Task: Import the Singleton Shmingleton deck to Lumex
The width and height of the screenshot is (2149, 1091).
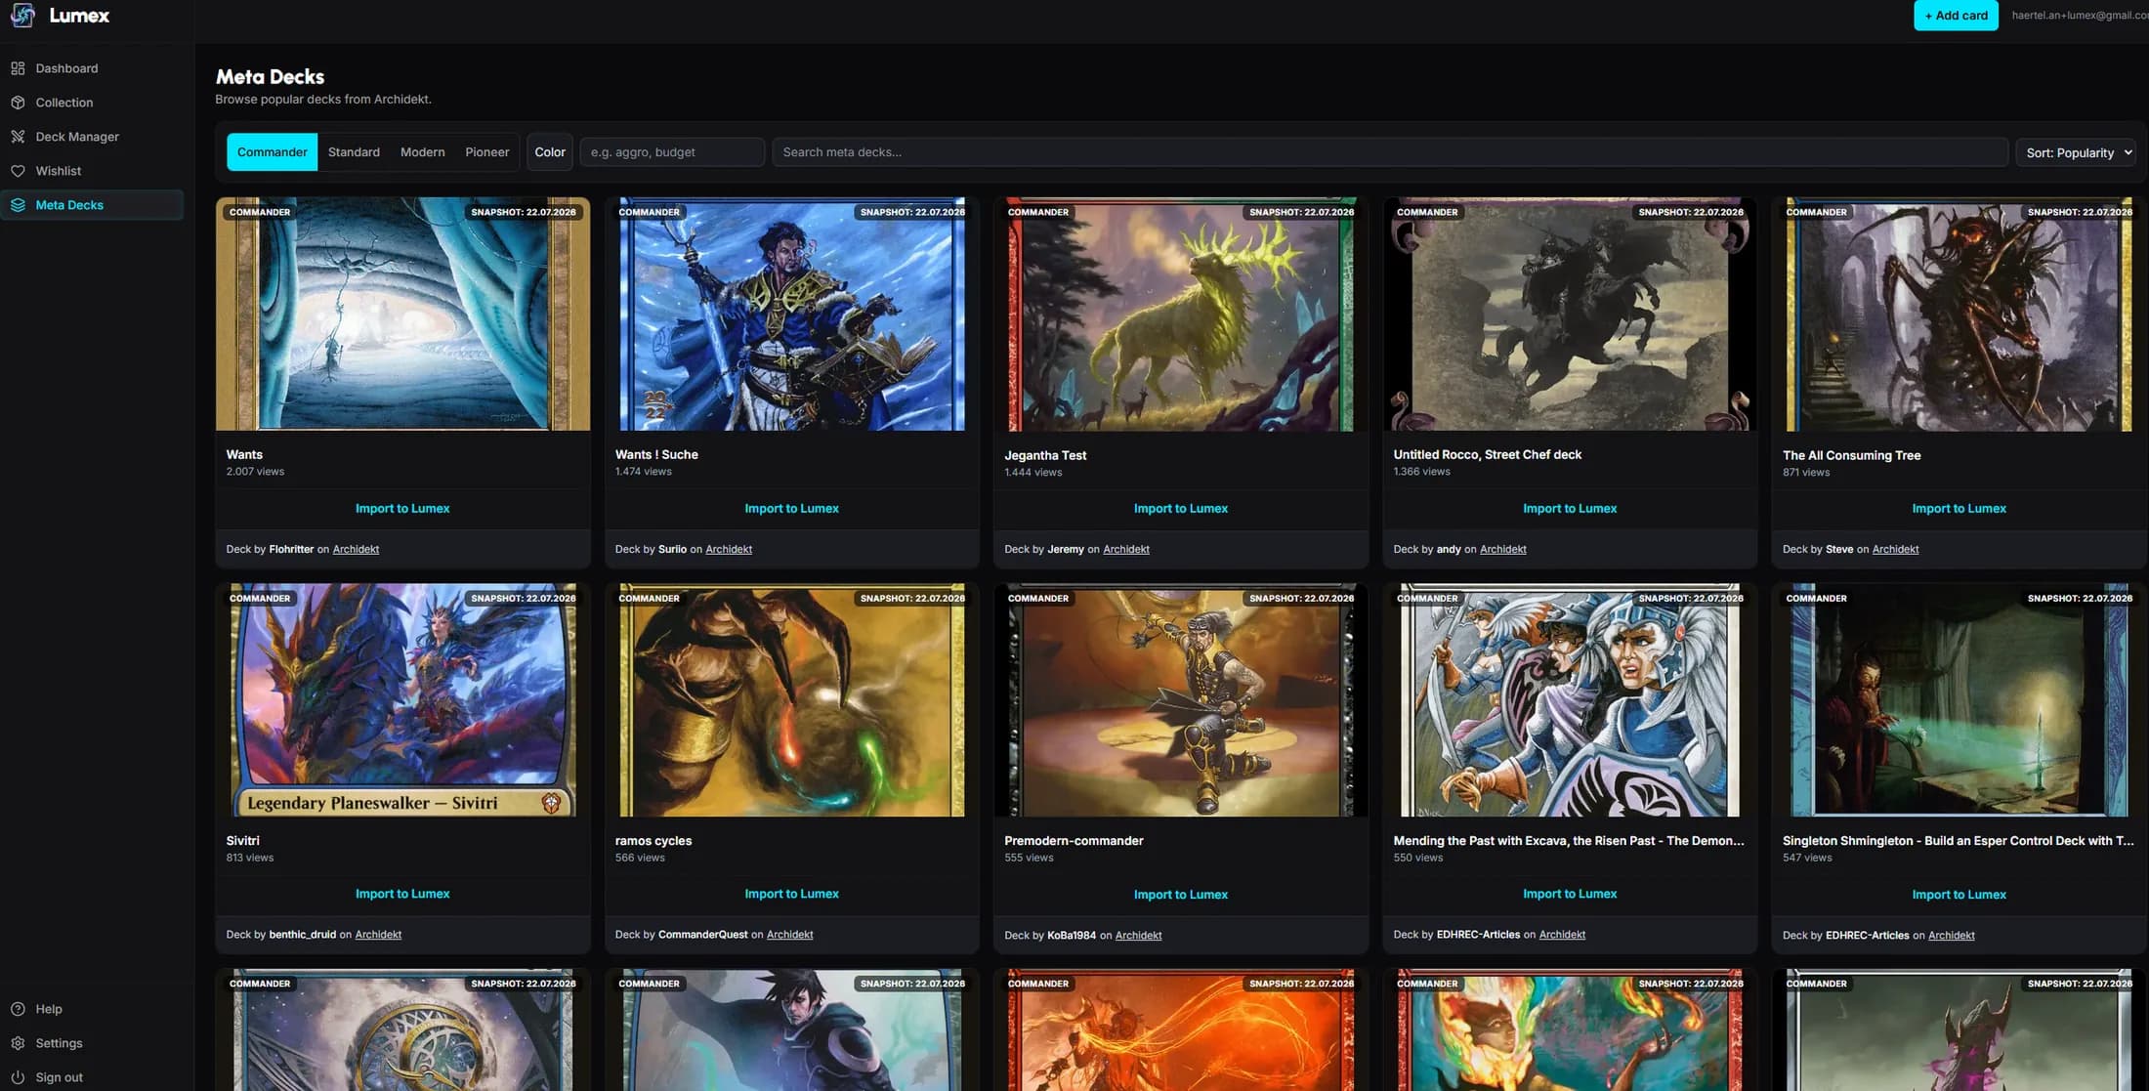Action: click(1959, 895)
